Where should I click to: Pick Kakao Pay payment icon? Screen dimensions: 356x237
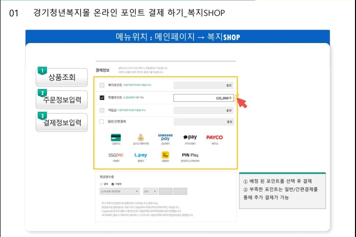click(190, 137)
